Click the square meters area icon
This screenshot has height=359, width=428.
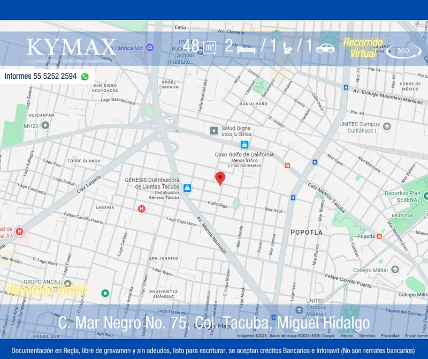point(209,48)
